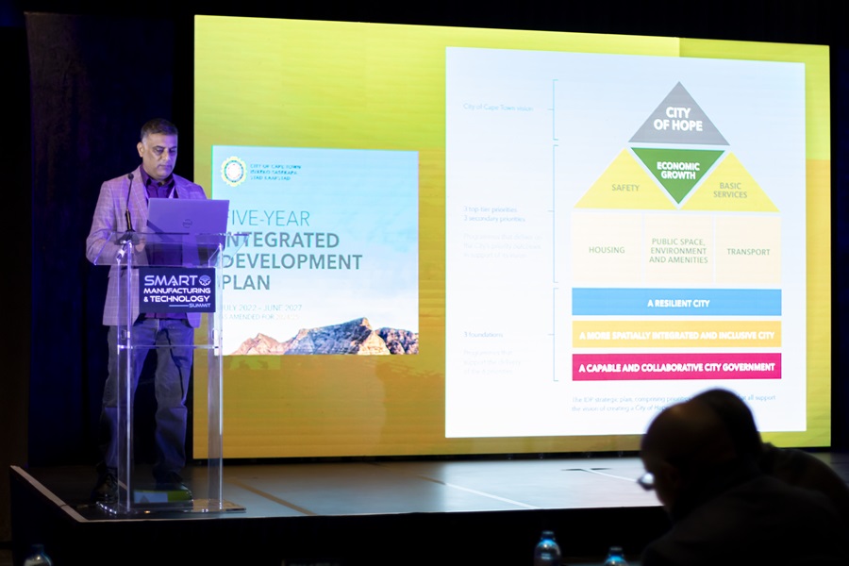
Task: Click the Smart Manufacturing & Technology Summit sign
Action: click(177, 291)
